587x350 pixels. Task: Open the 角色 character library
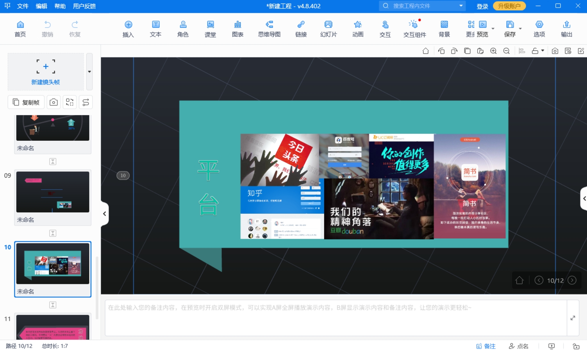183,29
